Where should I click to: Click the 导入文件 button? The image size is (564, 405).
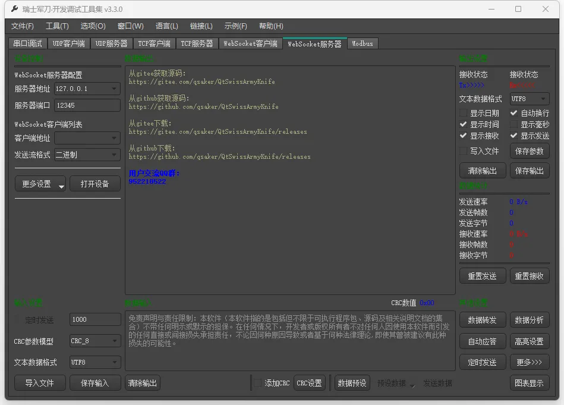[40, 383]
